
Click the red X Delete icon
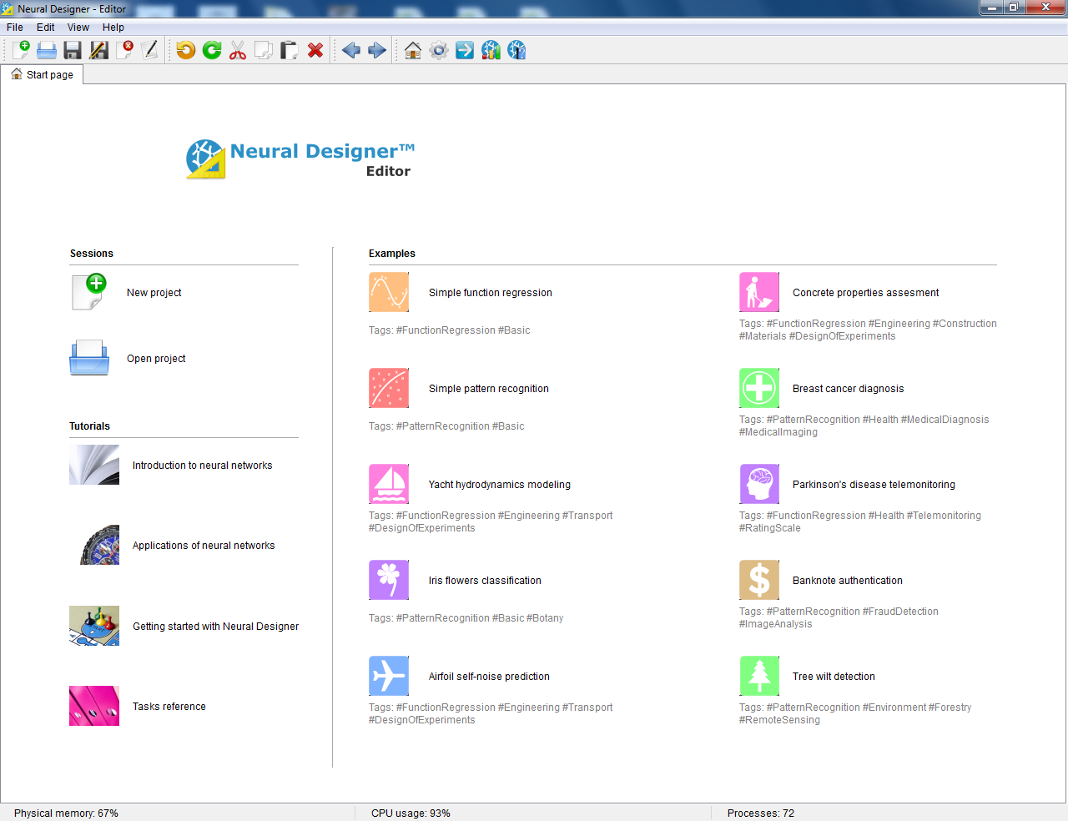(x=315, y=50)
